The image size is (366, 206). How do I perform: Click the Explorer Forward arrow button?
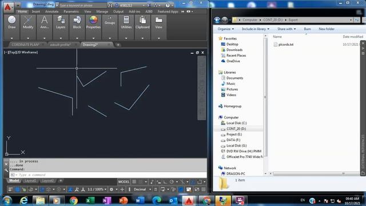pyautogui.click(x=225, y=20)
